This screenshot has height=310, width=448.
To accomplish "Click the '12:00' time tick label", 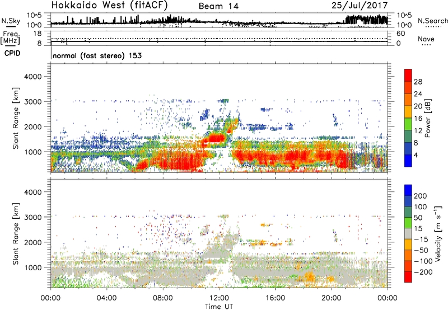I will [219, 298].
